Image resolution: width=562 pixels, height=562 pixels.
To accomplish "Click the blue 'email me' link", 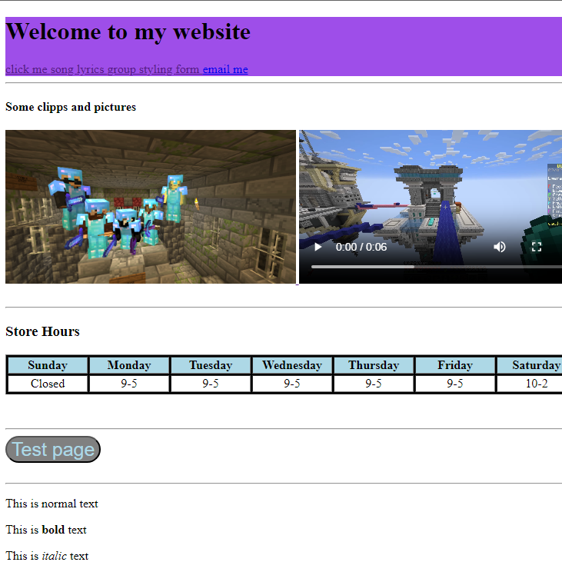I will (x=225, y=69).
